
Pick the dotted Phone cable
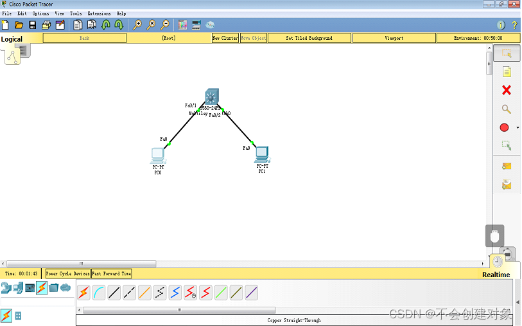pos(160,293)
